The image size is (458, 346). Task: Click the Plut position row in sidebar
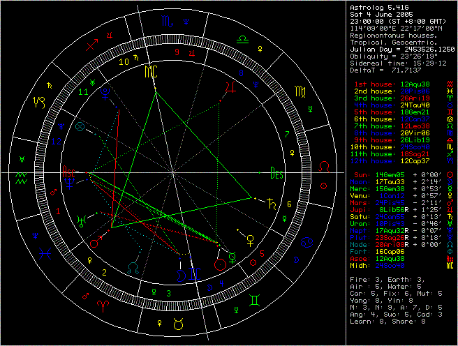click(x=400, y=235)
